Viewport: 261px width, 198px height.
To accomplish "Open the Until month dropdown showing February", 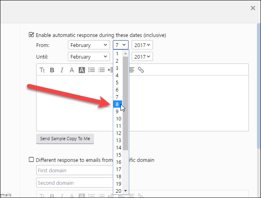I will (89, 57).
